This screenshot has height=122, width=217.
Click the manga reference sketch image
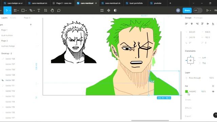[74, 42]
